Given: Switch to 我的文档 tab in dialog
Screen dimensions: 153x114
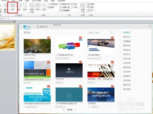Looking at the screenshot, I should coord(42,27).
